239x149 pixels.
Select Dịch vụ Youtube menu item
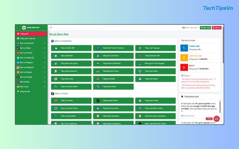coord(31,53)
